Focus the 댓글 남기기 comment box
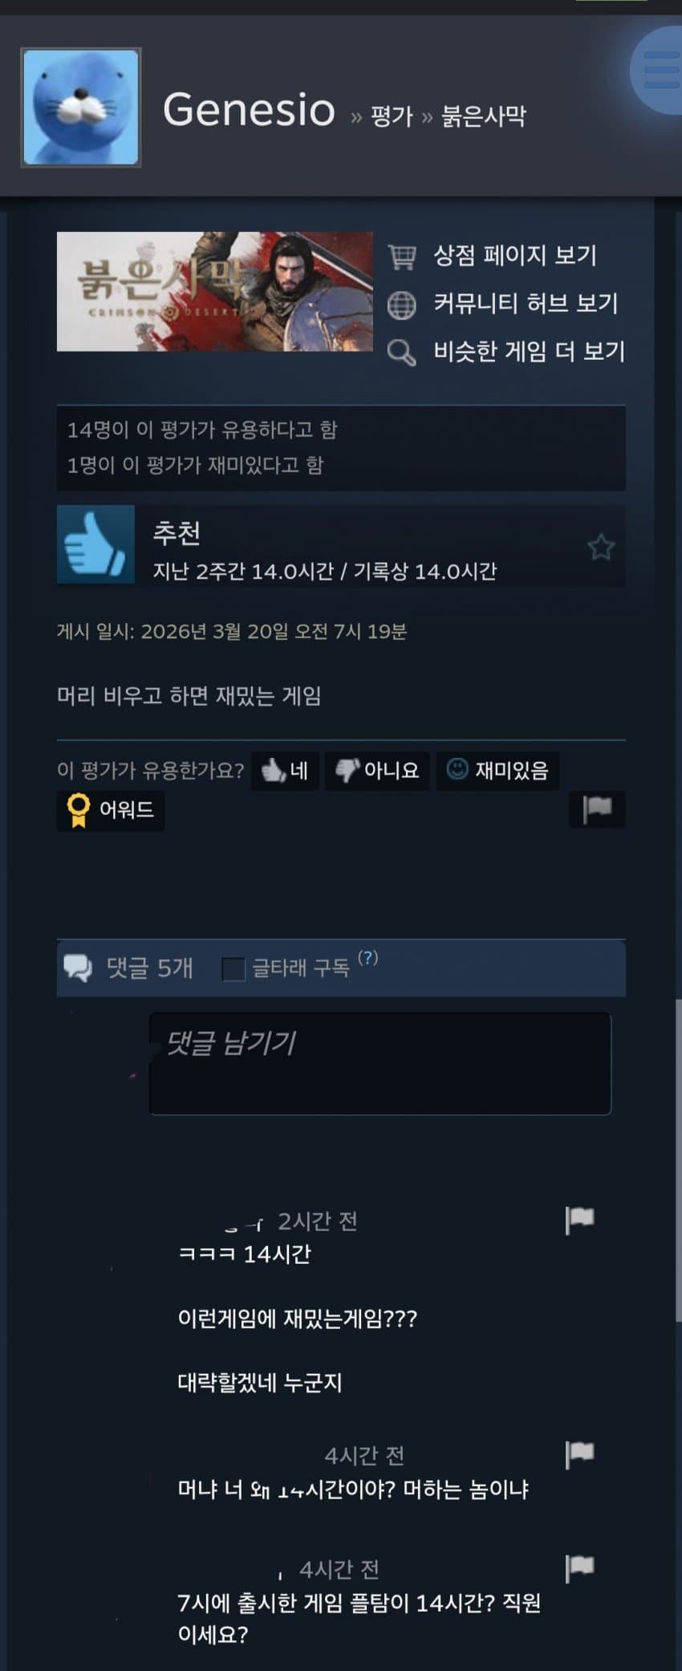682x1671 pixels. click(x=380, y=1064)
